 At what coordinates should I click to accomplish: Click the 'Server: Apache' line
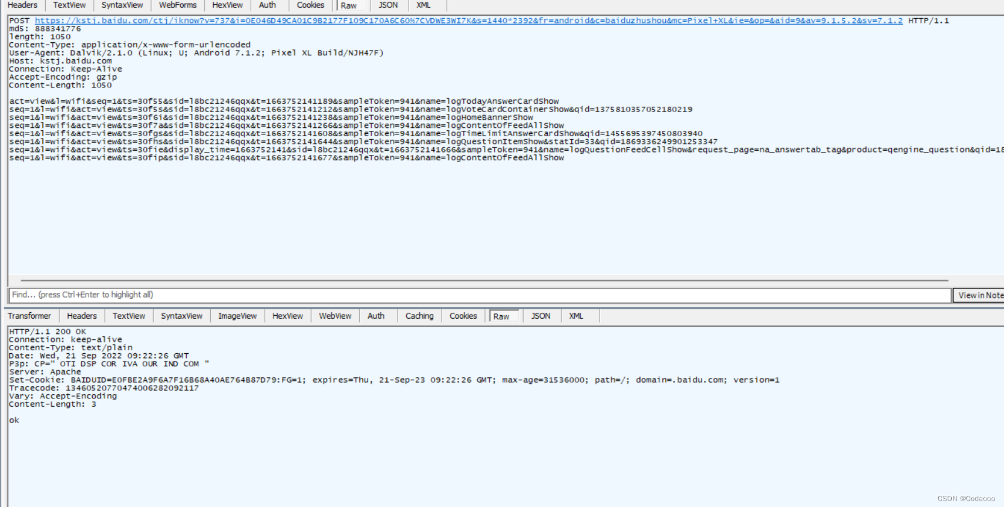tap(45, 372)
